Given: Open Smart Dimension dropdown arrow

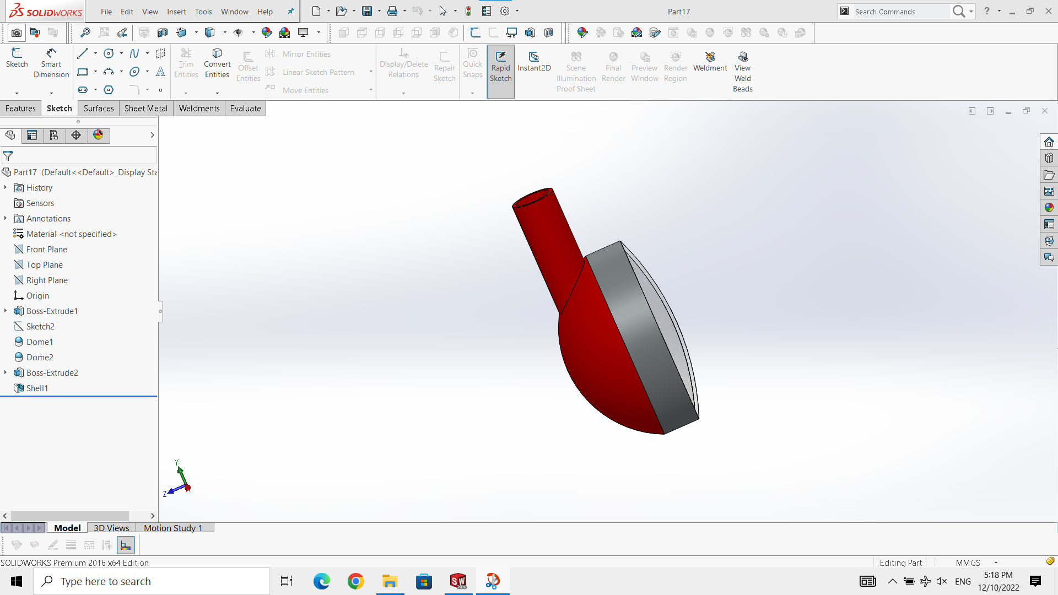Looking at the screenshot, I should pos(51,93).
